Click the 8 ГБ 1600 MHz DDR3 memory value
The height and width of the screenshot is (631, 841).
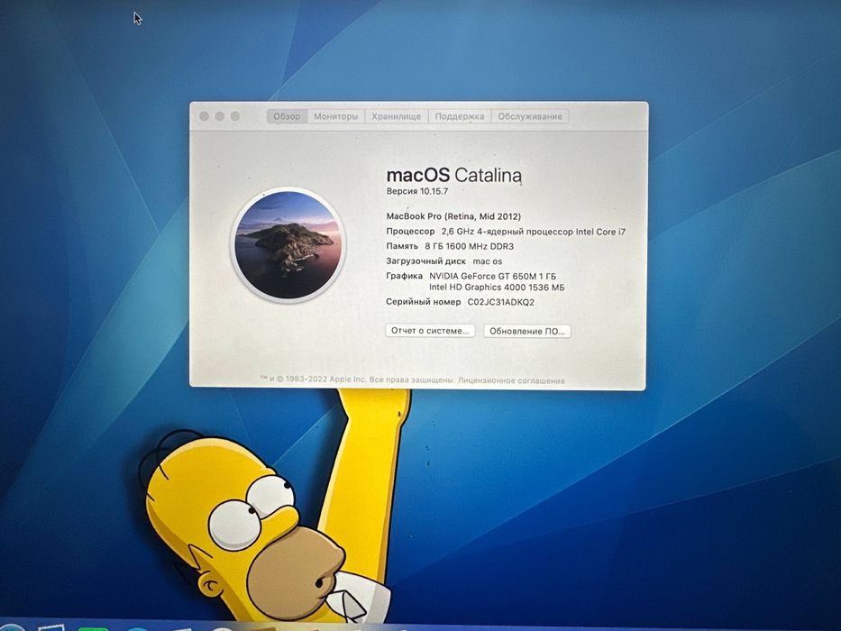coord(470,246)
